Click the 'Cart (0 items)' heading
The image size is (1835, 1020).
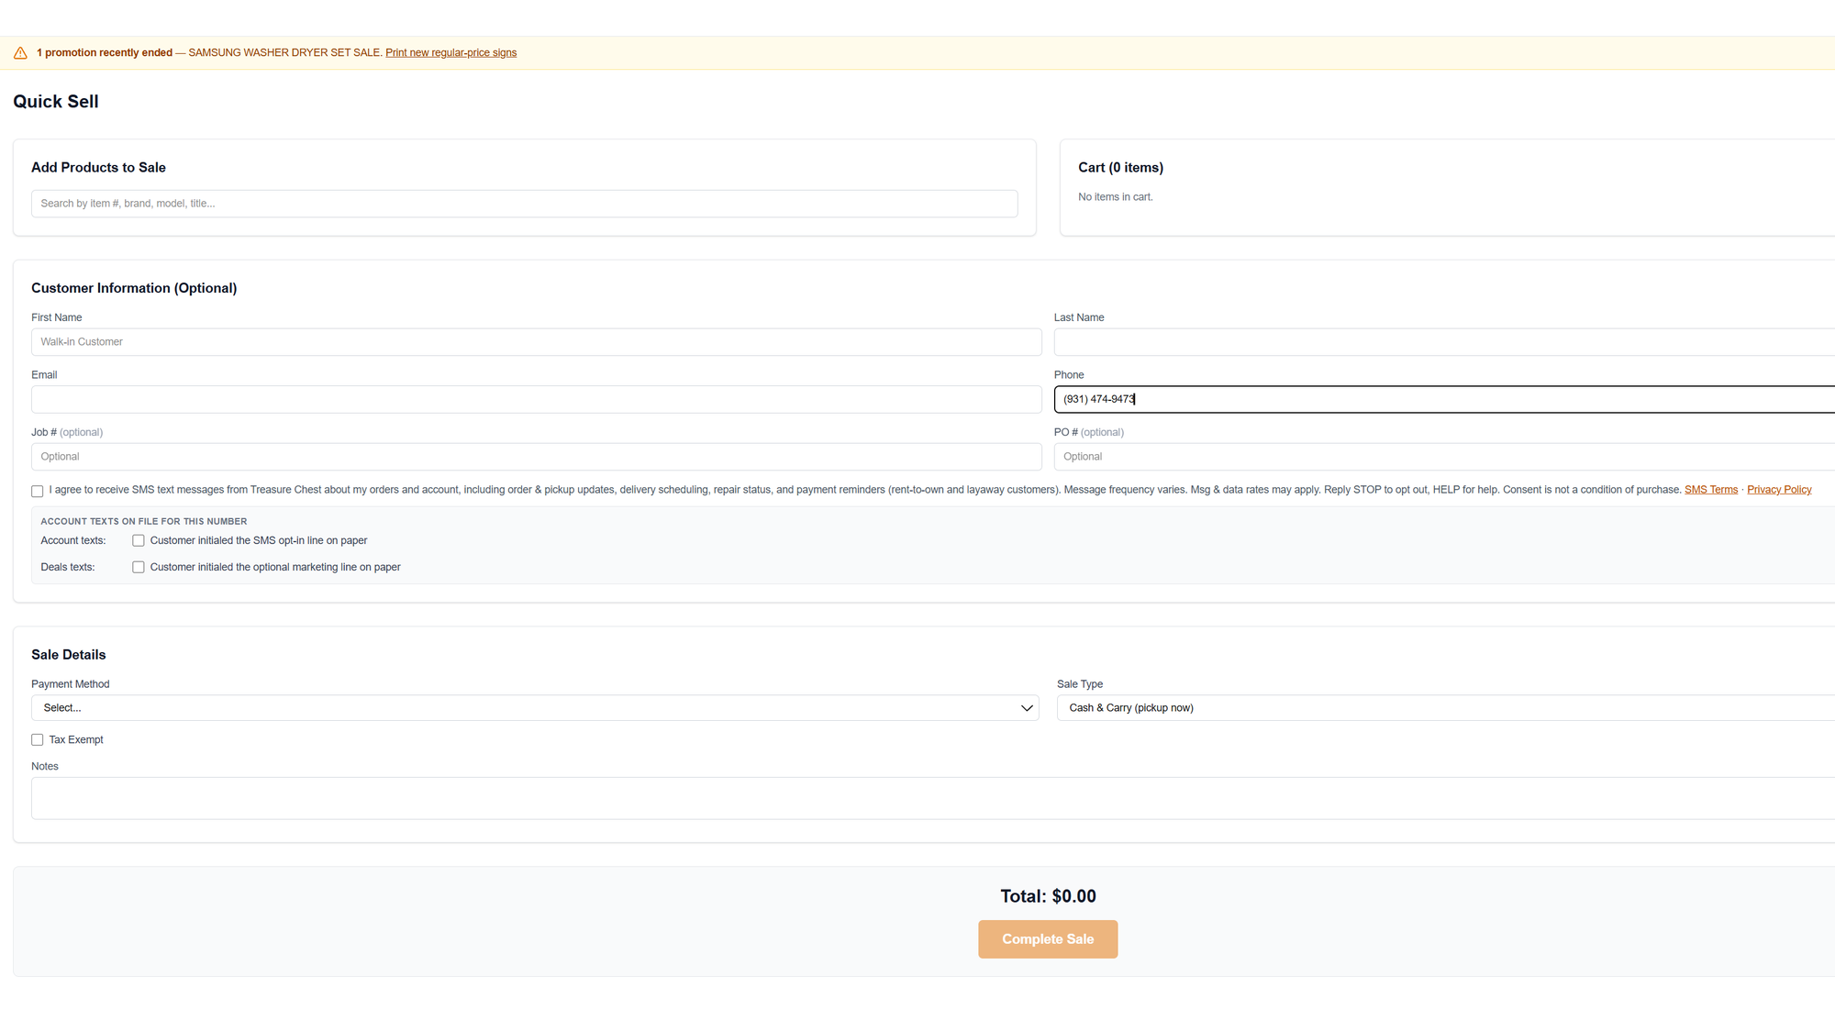[x=1120, y=168]
